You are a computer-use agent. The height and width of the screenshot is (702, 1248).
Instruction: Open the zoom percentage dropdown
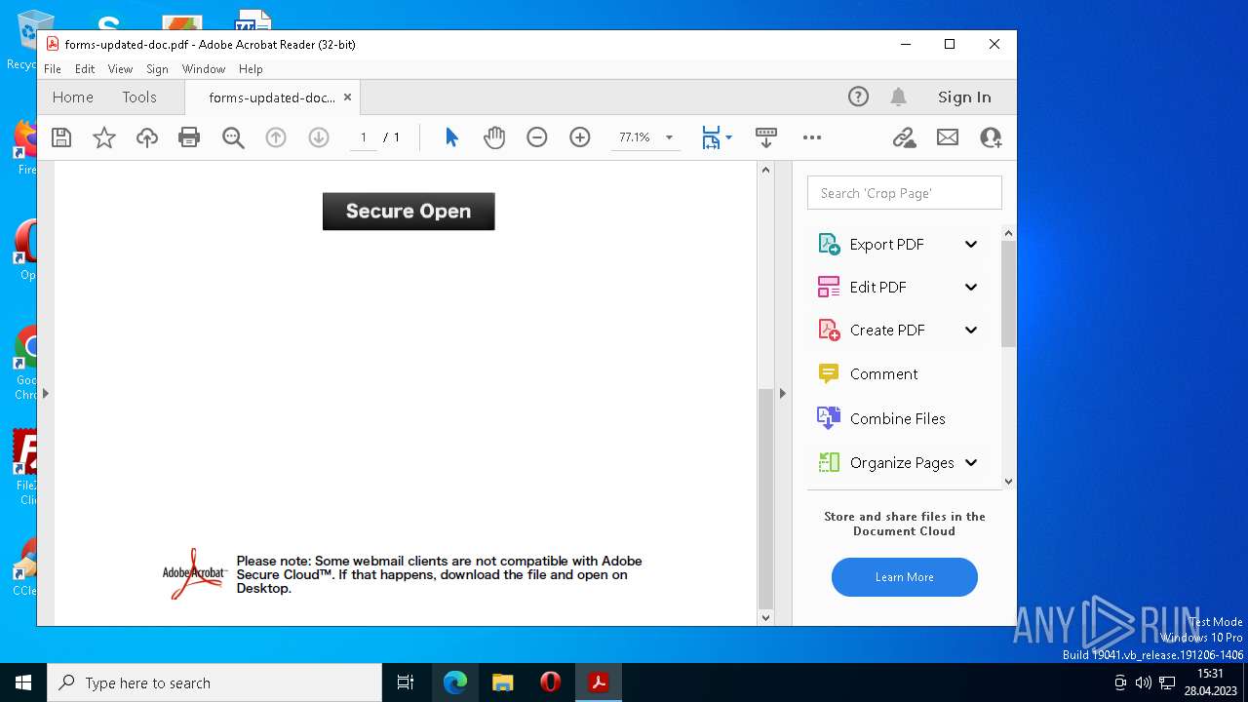tap(669, 137)
